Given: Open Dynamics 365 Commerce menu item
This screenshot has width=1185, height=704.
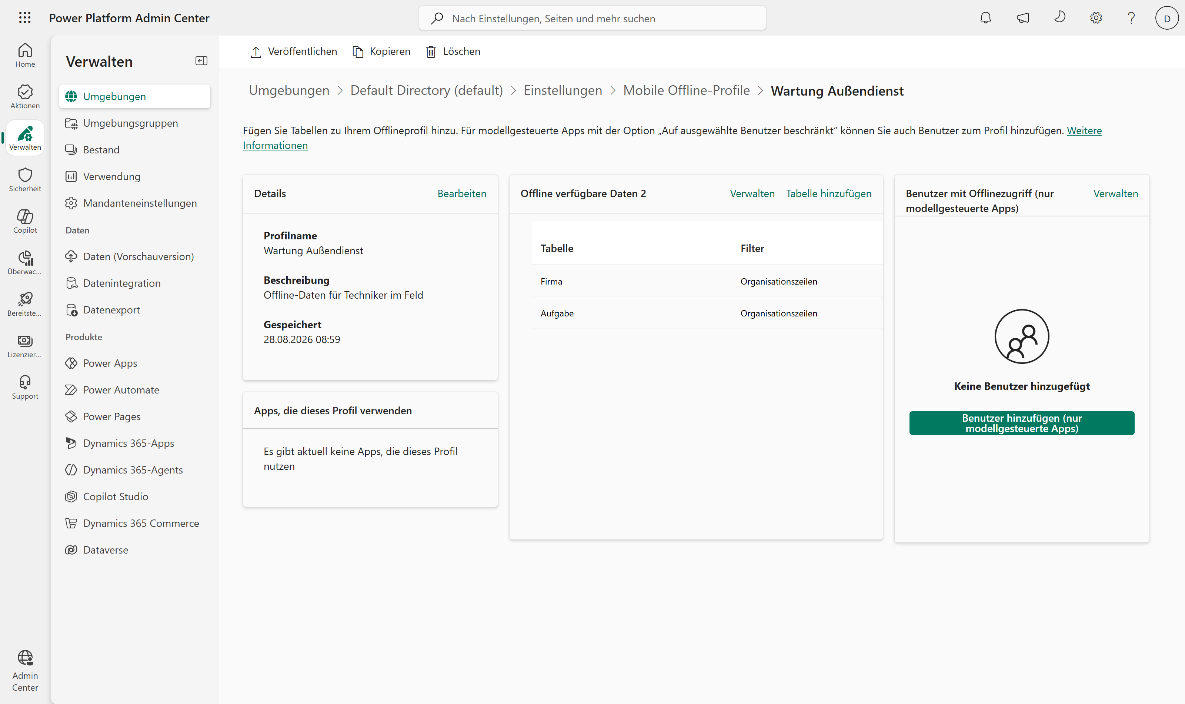Looking at the screenshot, I should (x=135, y=523).
